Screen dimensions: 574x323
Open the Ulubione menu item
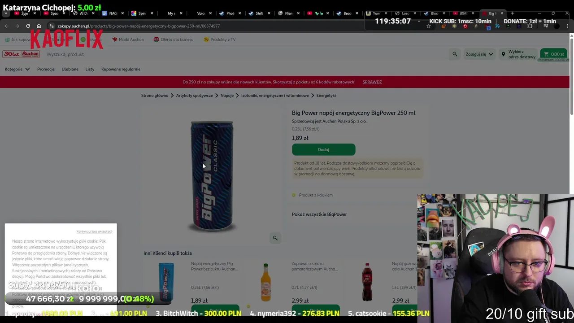click(x=70, y=69)
